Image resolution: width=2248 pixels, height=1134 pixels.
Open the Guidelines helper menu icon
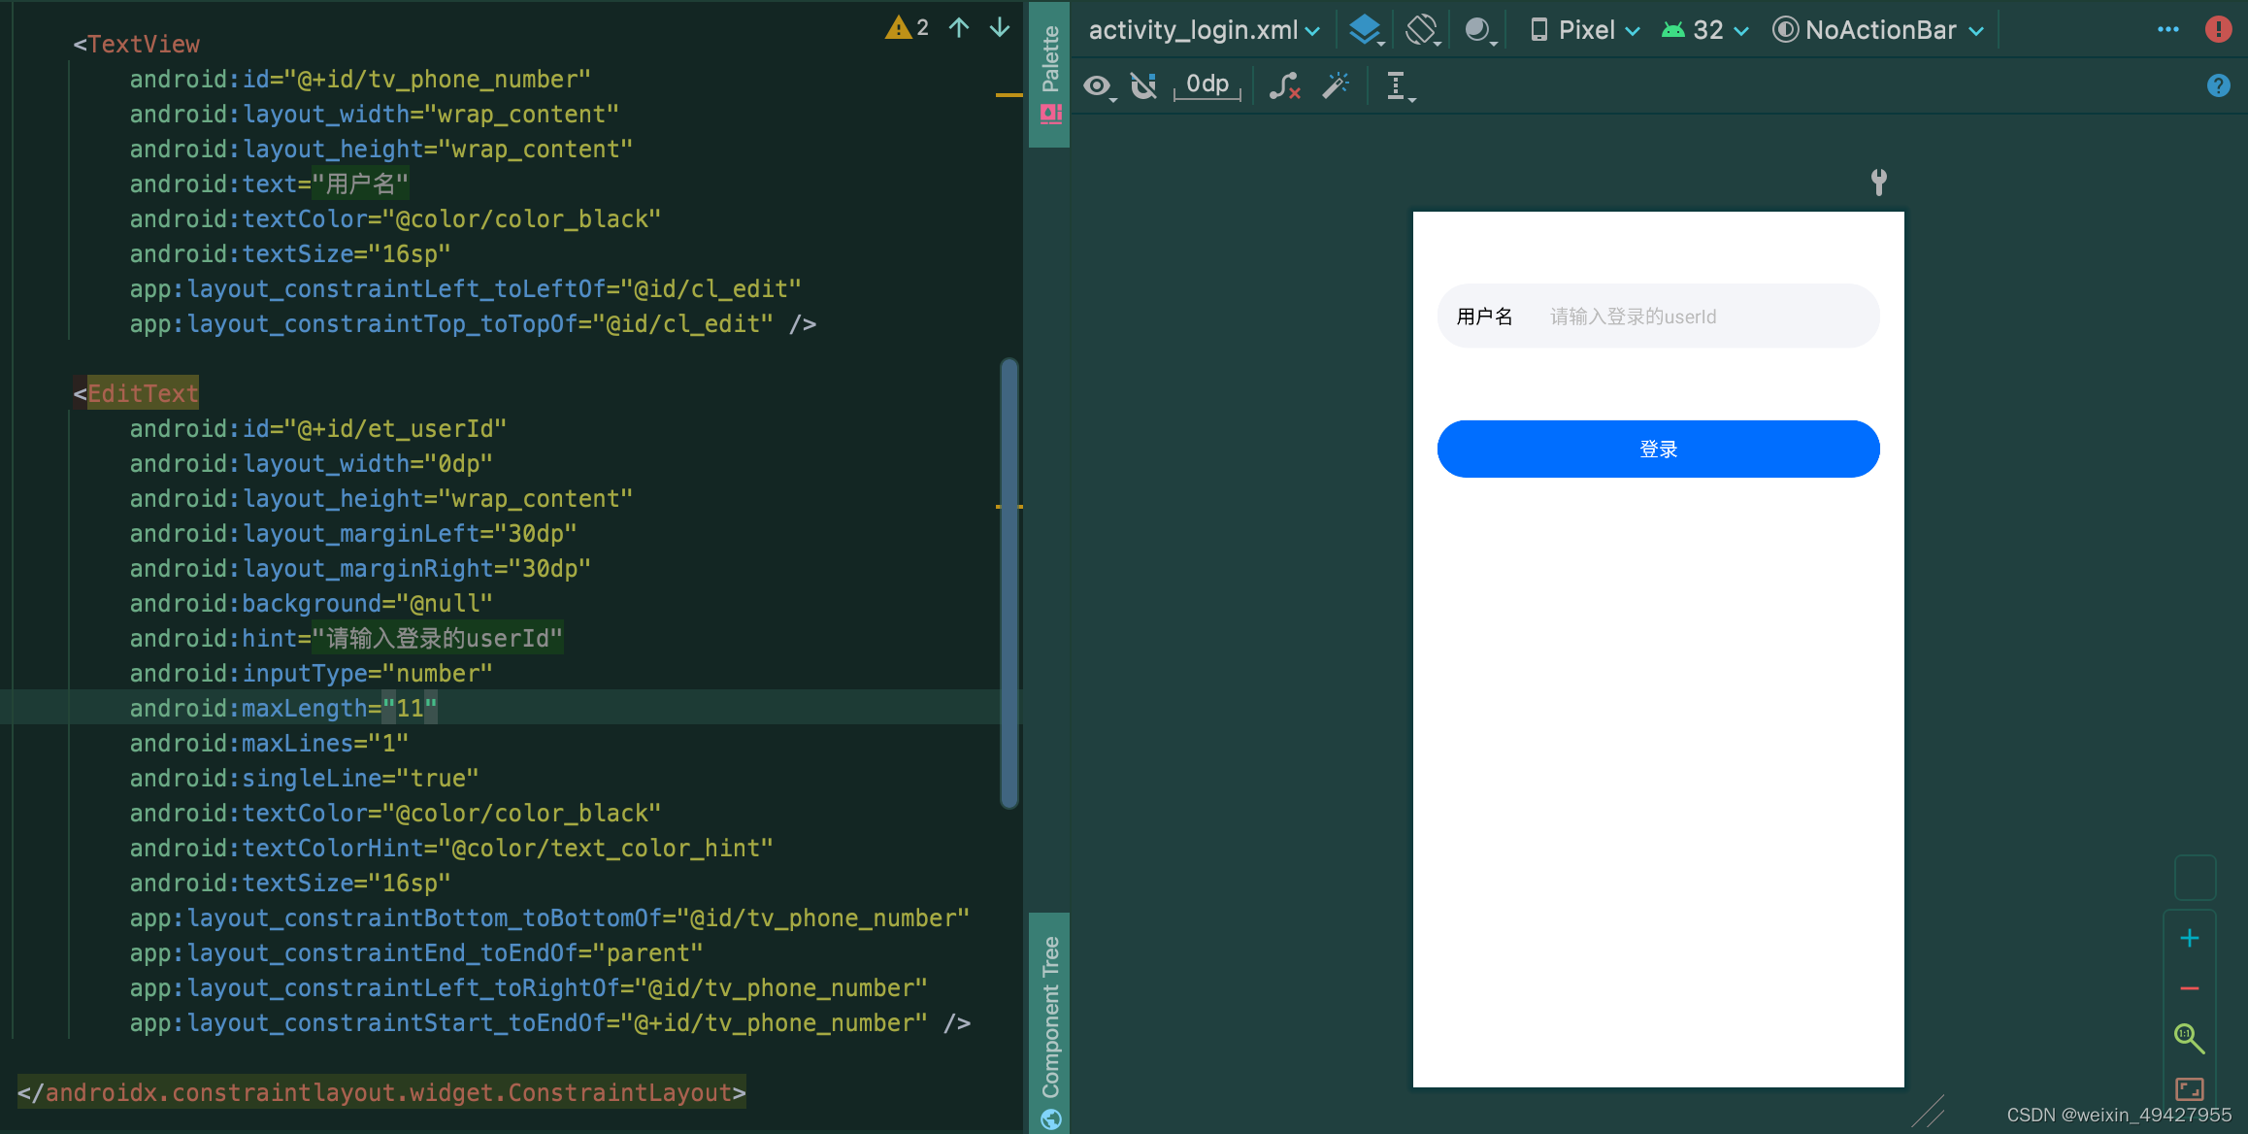[1398, 86]
